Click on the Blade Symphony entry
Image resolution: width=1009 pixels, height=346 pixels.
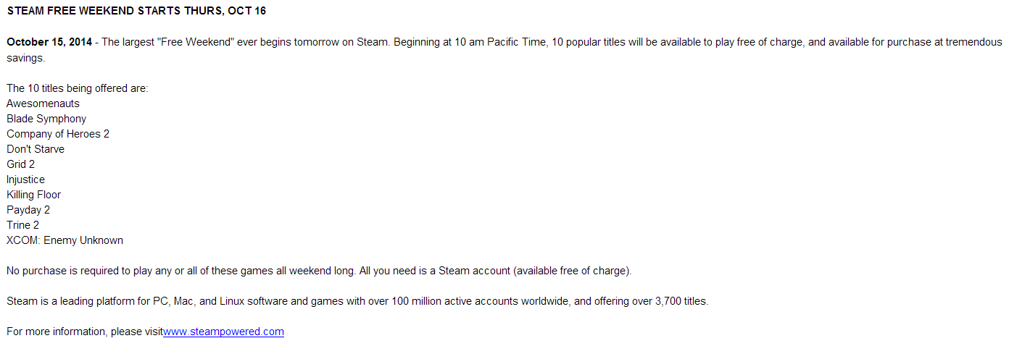[46, 119]
